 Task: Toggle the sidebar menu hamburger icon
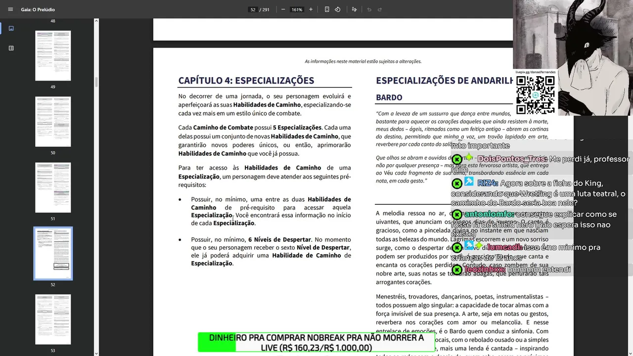tap(10, 9)
